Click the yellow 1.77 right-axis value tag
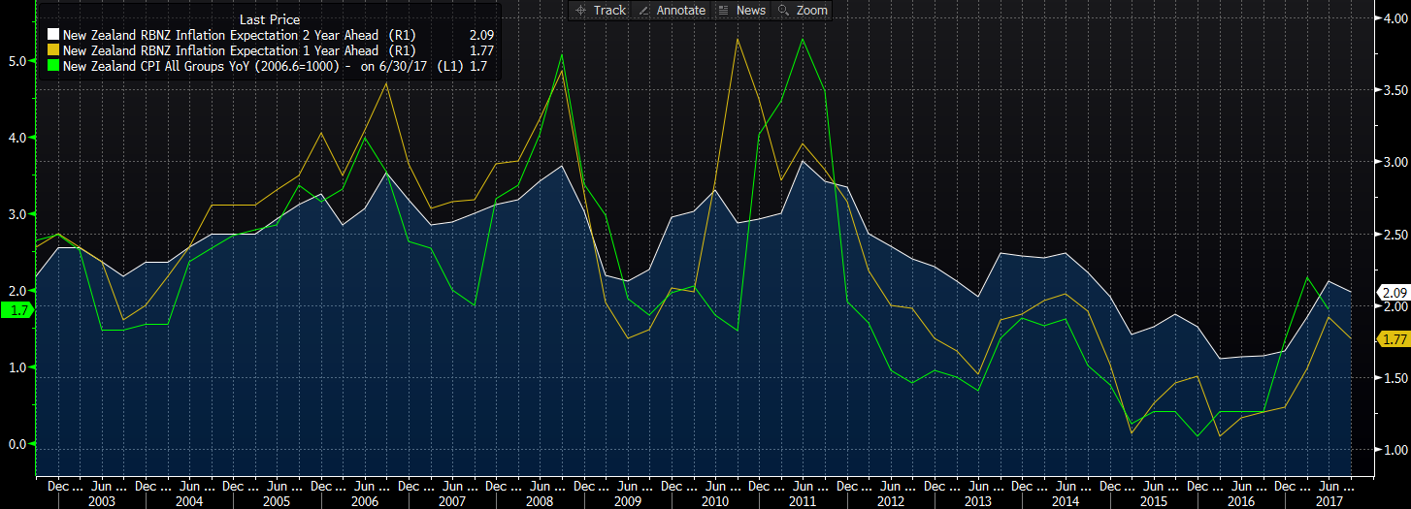Image resolution: width=1411 pixels, height=509 pixels. point(1395,338)
